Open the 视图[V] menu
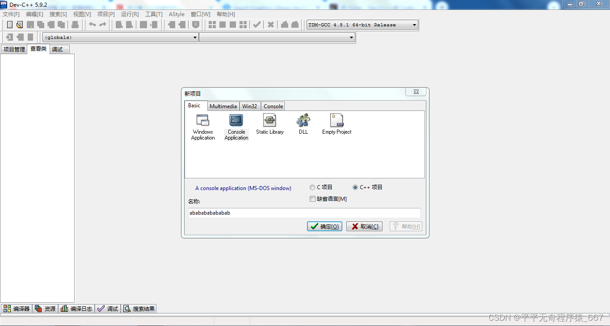The height and width of the screenshot is (326, 610). pyautogui.click(x=82, y=14)
